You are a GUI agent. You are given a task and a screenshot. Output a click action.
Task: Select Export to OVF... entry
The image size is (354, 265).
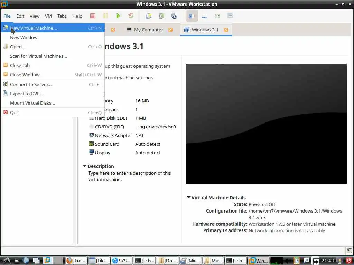click(x=53, y=94)
